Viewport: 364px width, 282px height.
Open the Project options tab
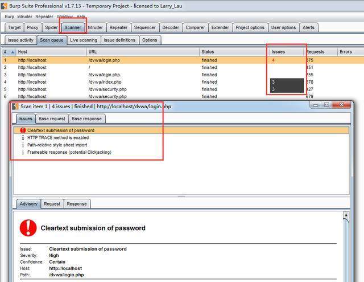(250, 27)
